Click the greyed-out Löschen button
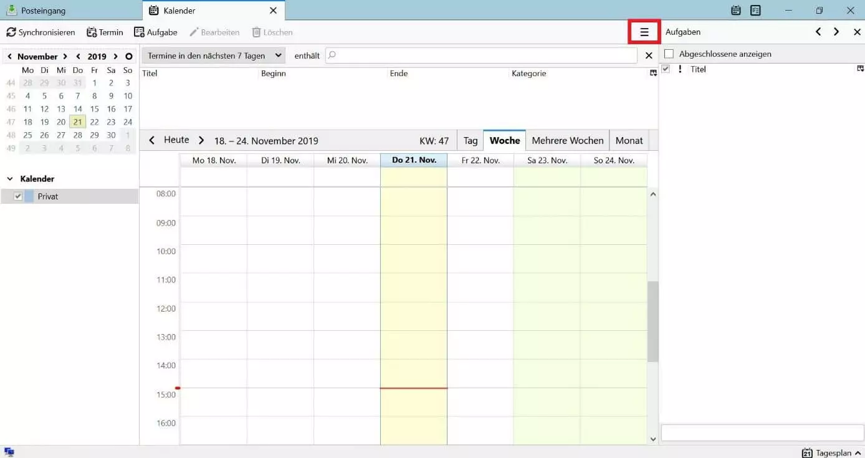The height and width of the screenshot is (458, 865). [x=272, y=32]
